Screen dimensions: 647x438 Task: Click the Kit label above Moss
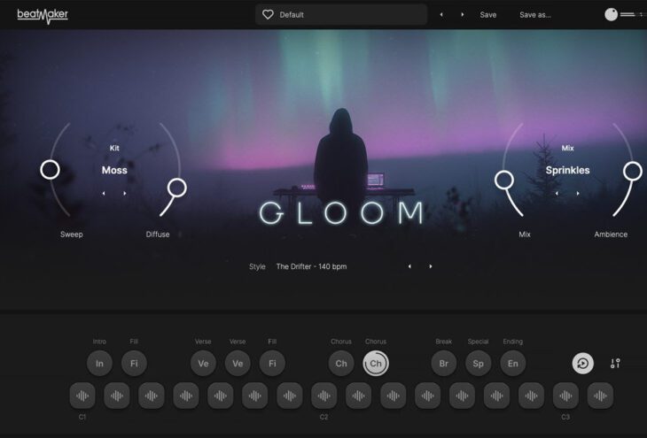point(114,148)
